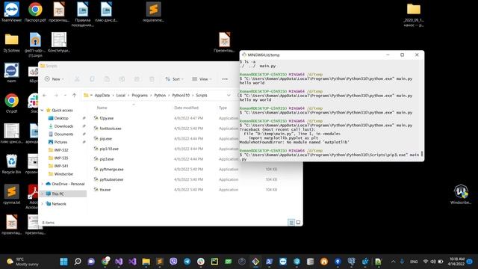Open Viber from the taskbar

tap(173, 262)
